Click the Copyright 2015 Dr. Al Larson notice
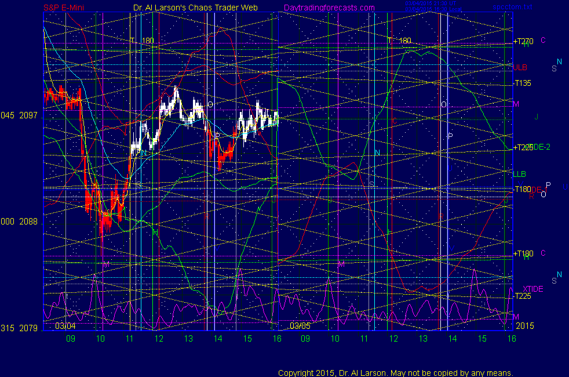The image size is (569, 377). click(x=396, y=373)
